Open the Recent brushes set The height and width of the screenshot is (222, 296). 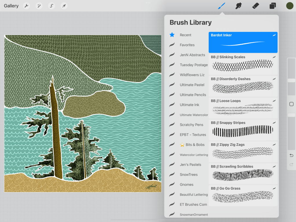point(185,35)
